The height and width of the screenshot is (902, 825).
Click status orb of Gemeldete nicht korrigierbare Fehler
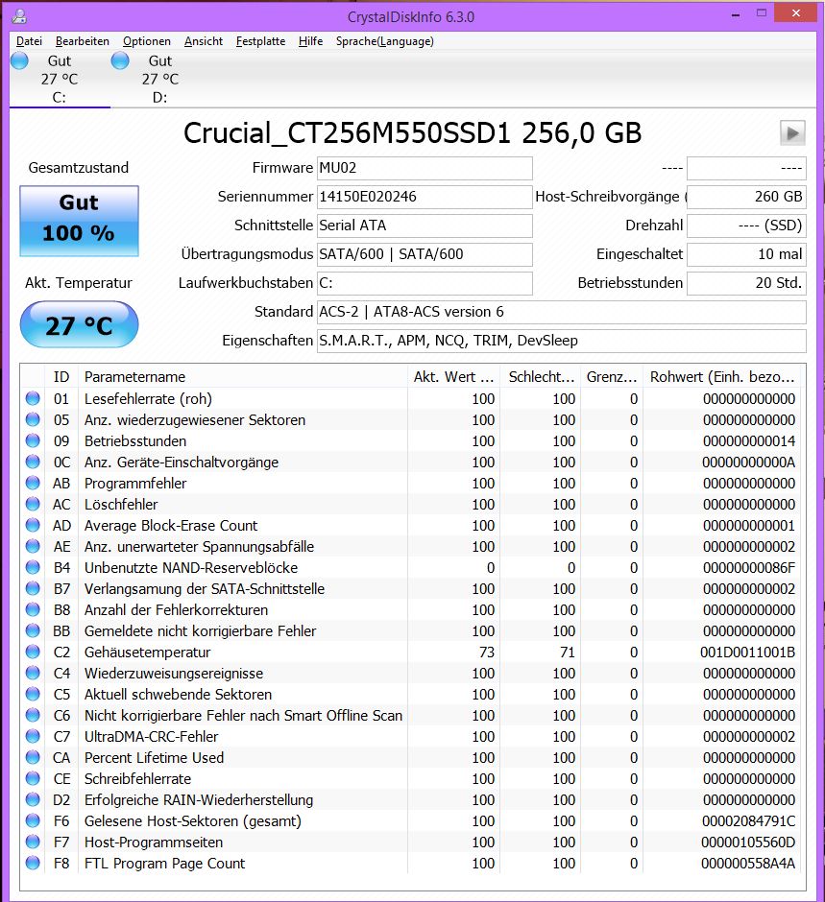point(33,630)
